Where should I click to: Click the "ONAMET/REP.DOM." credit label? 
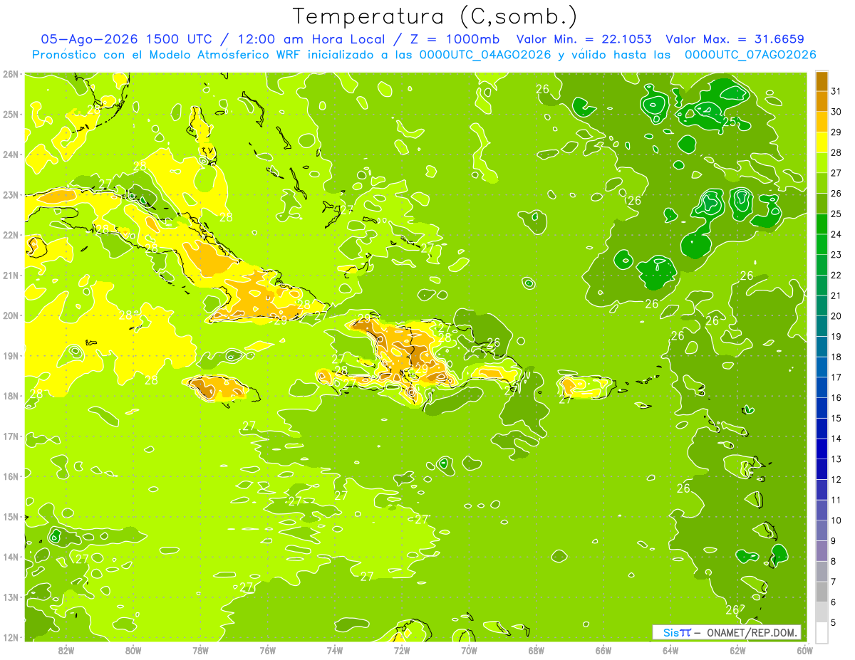tap(752, 632)
